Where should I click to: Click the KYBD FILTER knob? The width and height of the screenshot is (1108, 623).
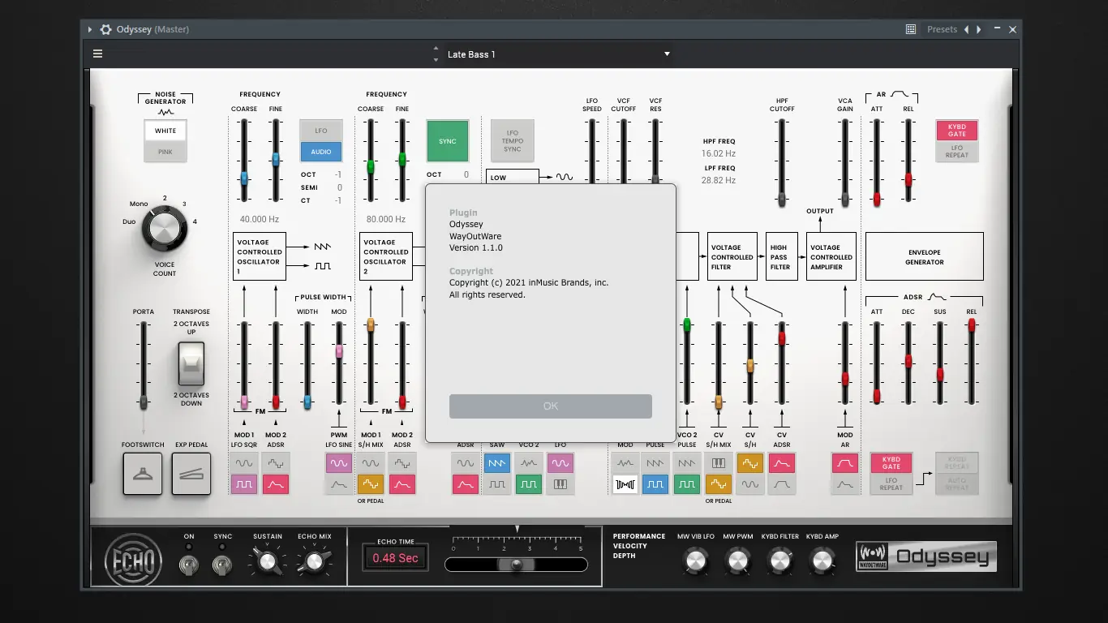(779, 560)
